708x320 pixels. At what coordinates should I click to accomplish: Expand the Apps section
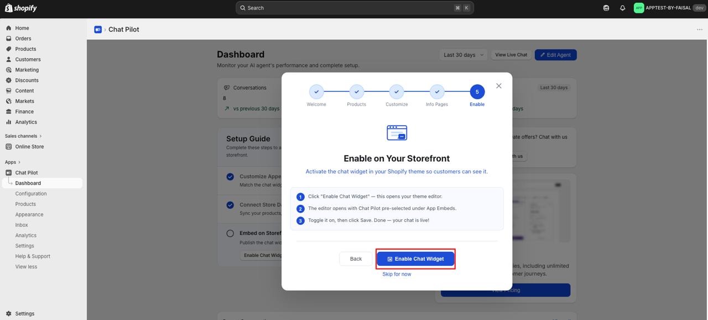(13, 162)
